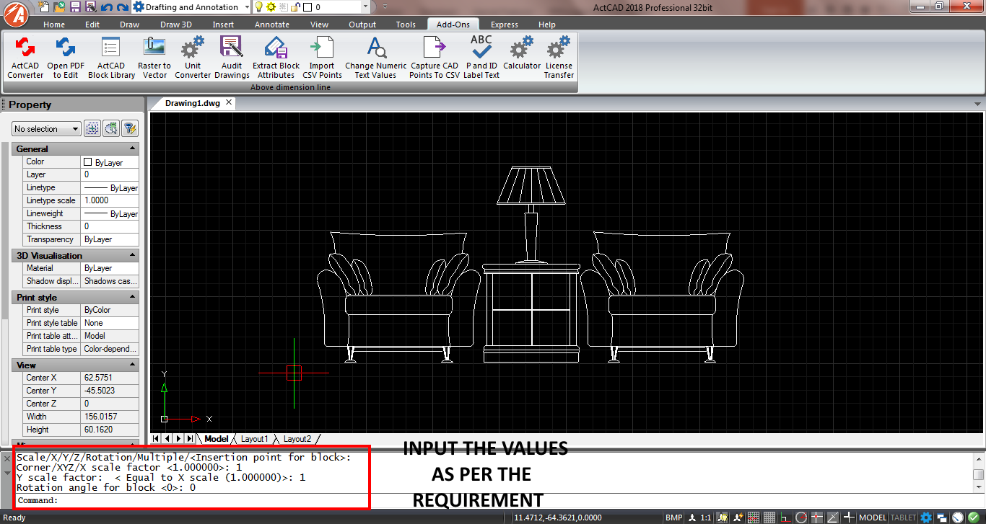The image size is (986, 524).
Task: Open the Unit Converter
Action: tap(192, 58)
